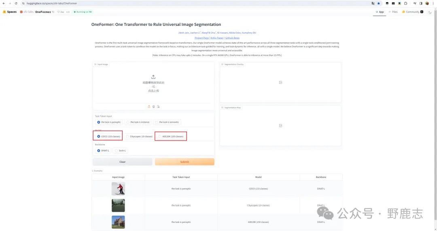Click the Hugging Face Spaces logo

point(9,12)
